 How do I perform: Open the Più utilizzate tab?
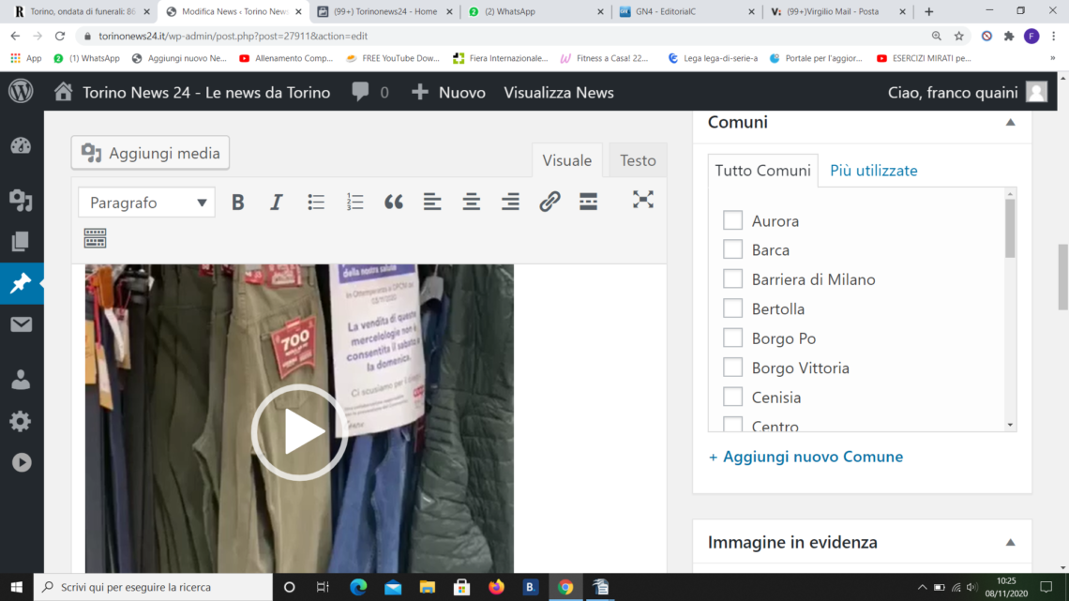click(x=873, y=171)
